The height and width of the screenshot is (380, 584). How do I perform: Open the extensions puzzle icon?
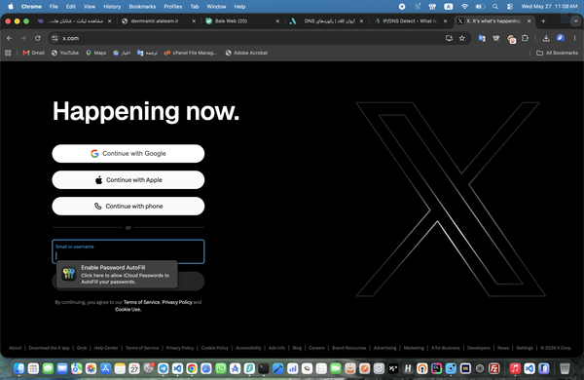tap(525, 38)
